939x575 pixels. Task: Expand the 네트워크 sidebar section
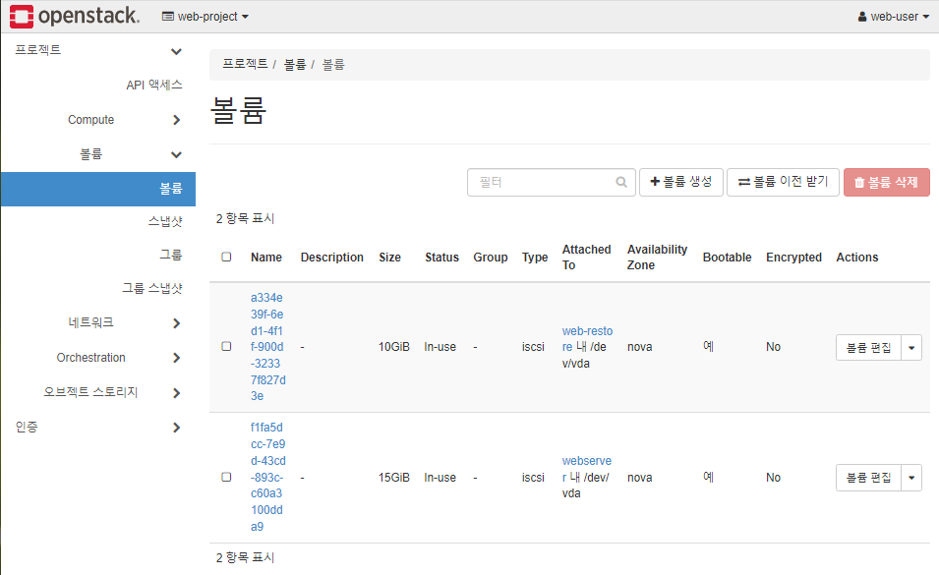[98, 323]
